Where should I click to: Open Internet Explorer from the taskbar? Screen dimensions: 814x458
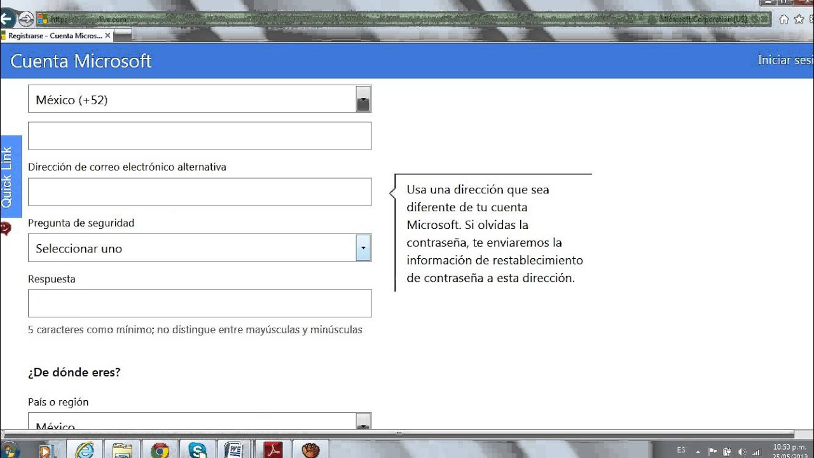tap(85, 450)
